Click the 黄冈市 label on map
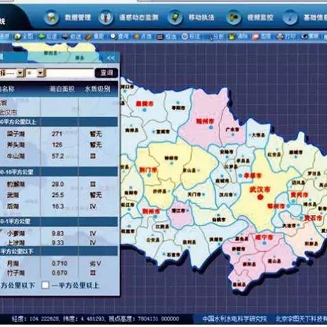Viewport: 327px width, 327px height. (x=299, y=195)
